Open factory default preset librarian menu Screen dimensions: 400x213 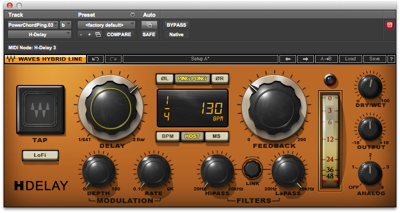click(x=106, y=25)
